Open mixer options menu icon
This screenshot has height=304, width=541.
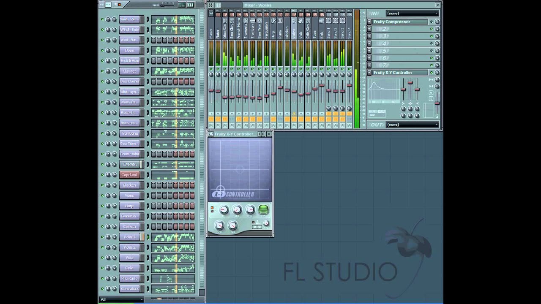pos(210,5)
